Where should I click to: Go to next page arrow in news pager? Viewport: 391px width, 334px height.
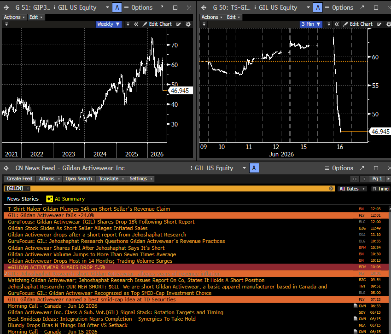[x=388, y=179]
